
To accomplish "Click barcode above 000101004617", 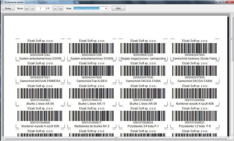I will click(x=91, y=116).
